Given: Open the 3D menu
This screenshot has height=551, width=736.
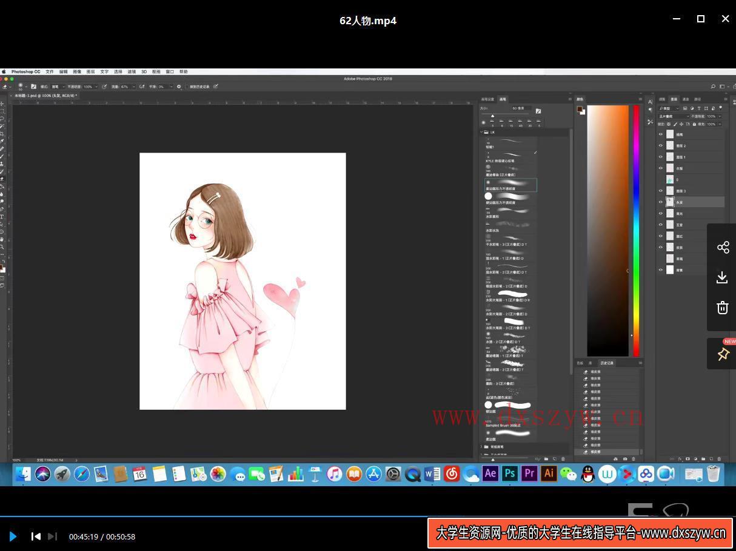Looking at the screenshot, I should [x=144, y=71].
